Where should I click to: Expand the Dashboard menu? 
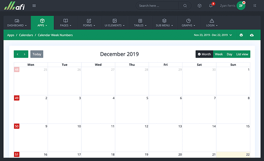point(17,23)
